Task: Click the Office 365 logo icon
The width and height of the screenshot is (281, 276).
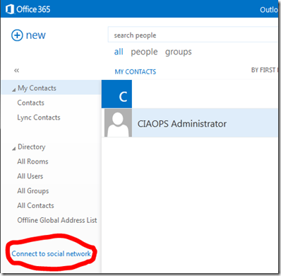Action: tap(10, 9)
